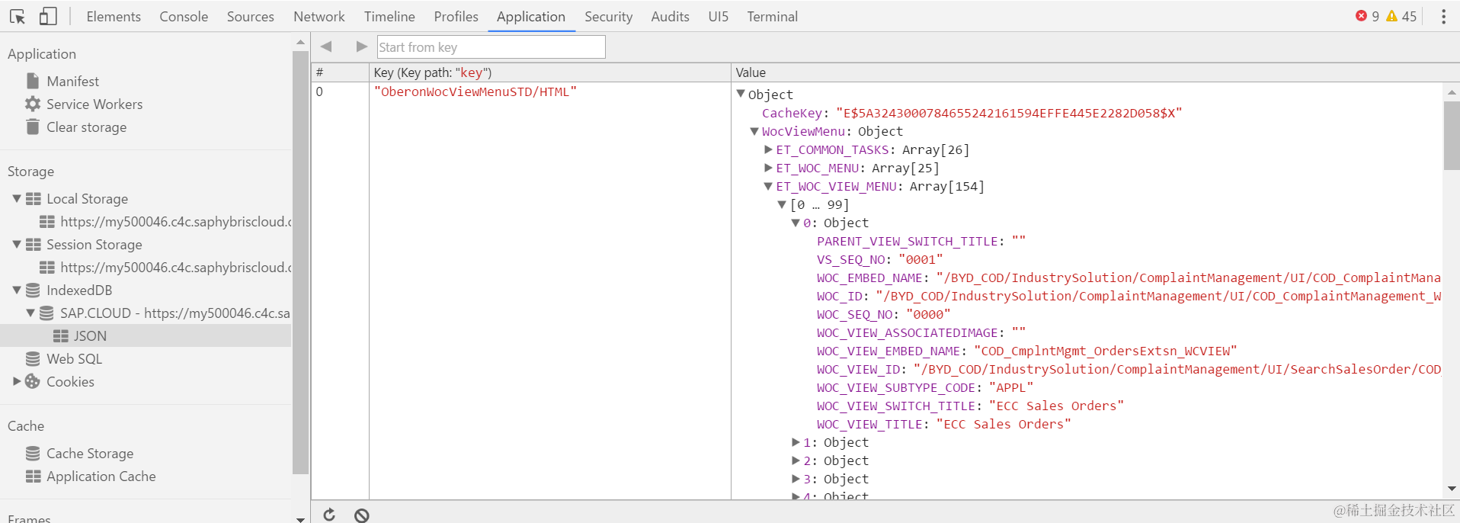Image resolution: width=1460 pixels, height=523 pixels.
Task: Click the Web SQL database icon
Action: (x=33, y=359)
